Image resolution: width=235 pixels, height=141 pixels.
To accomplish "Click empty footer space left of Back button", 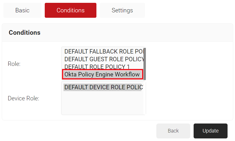I will pyautogui.click(x=77, y=131).
